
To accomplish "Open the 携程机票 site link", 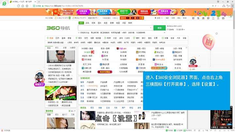I will pyautogui.click(x=105, y=64).
